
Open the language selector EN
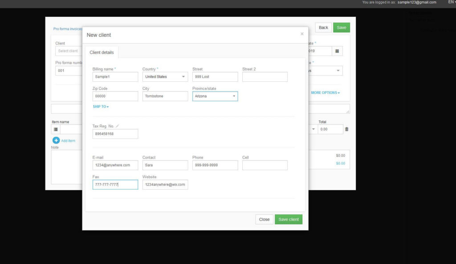point(452,2)
